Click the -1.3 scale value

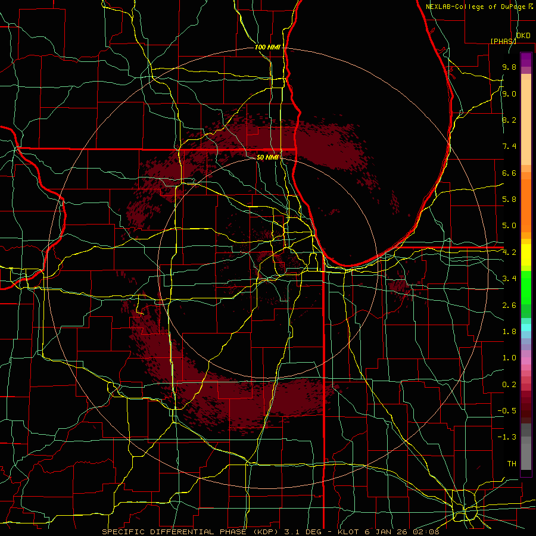tap(507, 437)
